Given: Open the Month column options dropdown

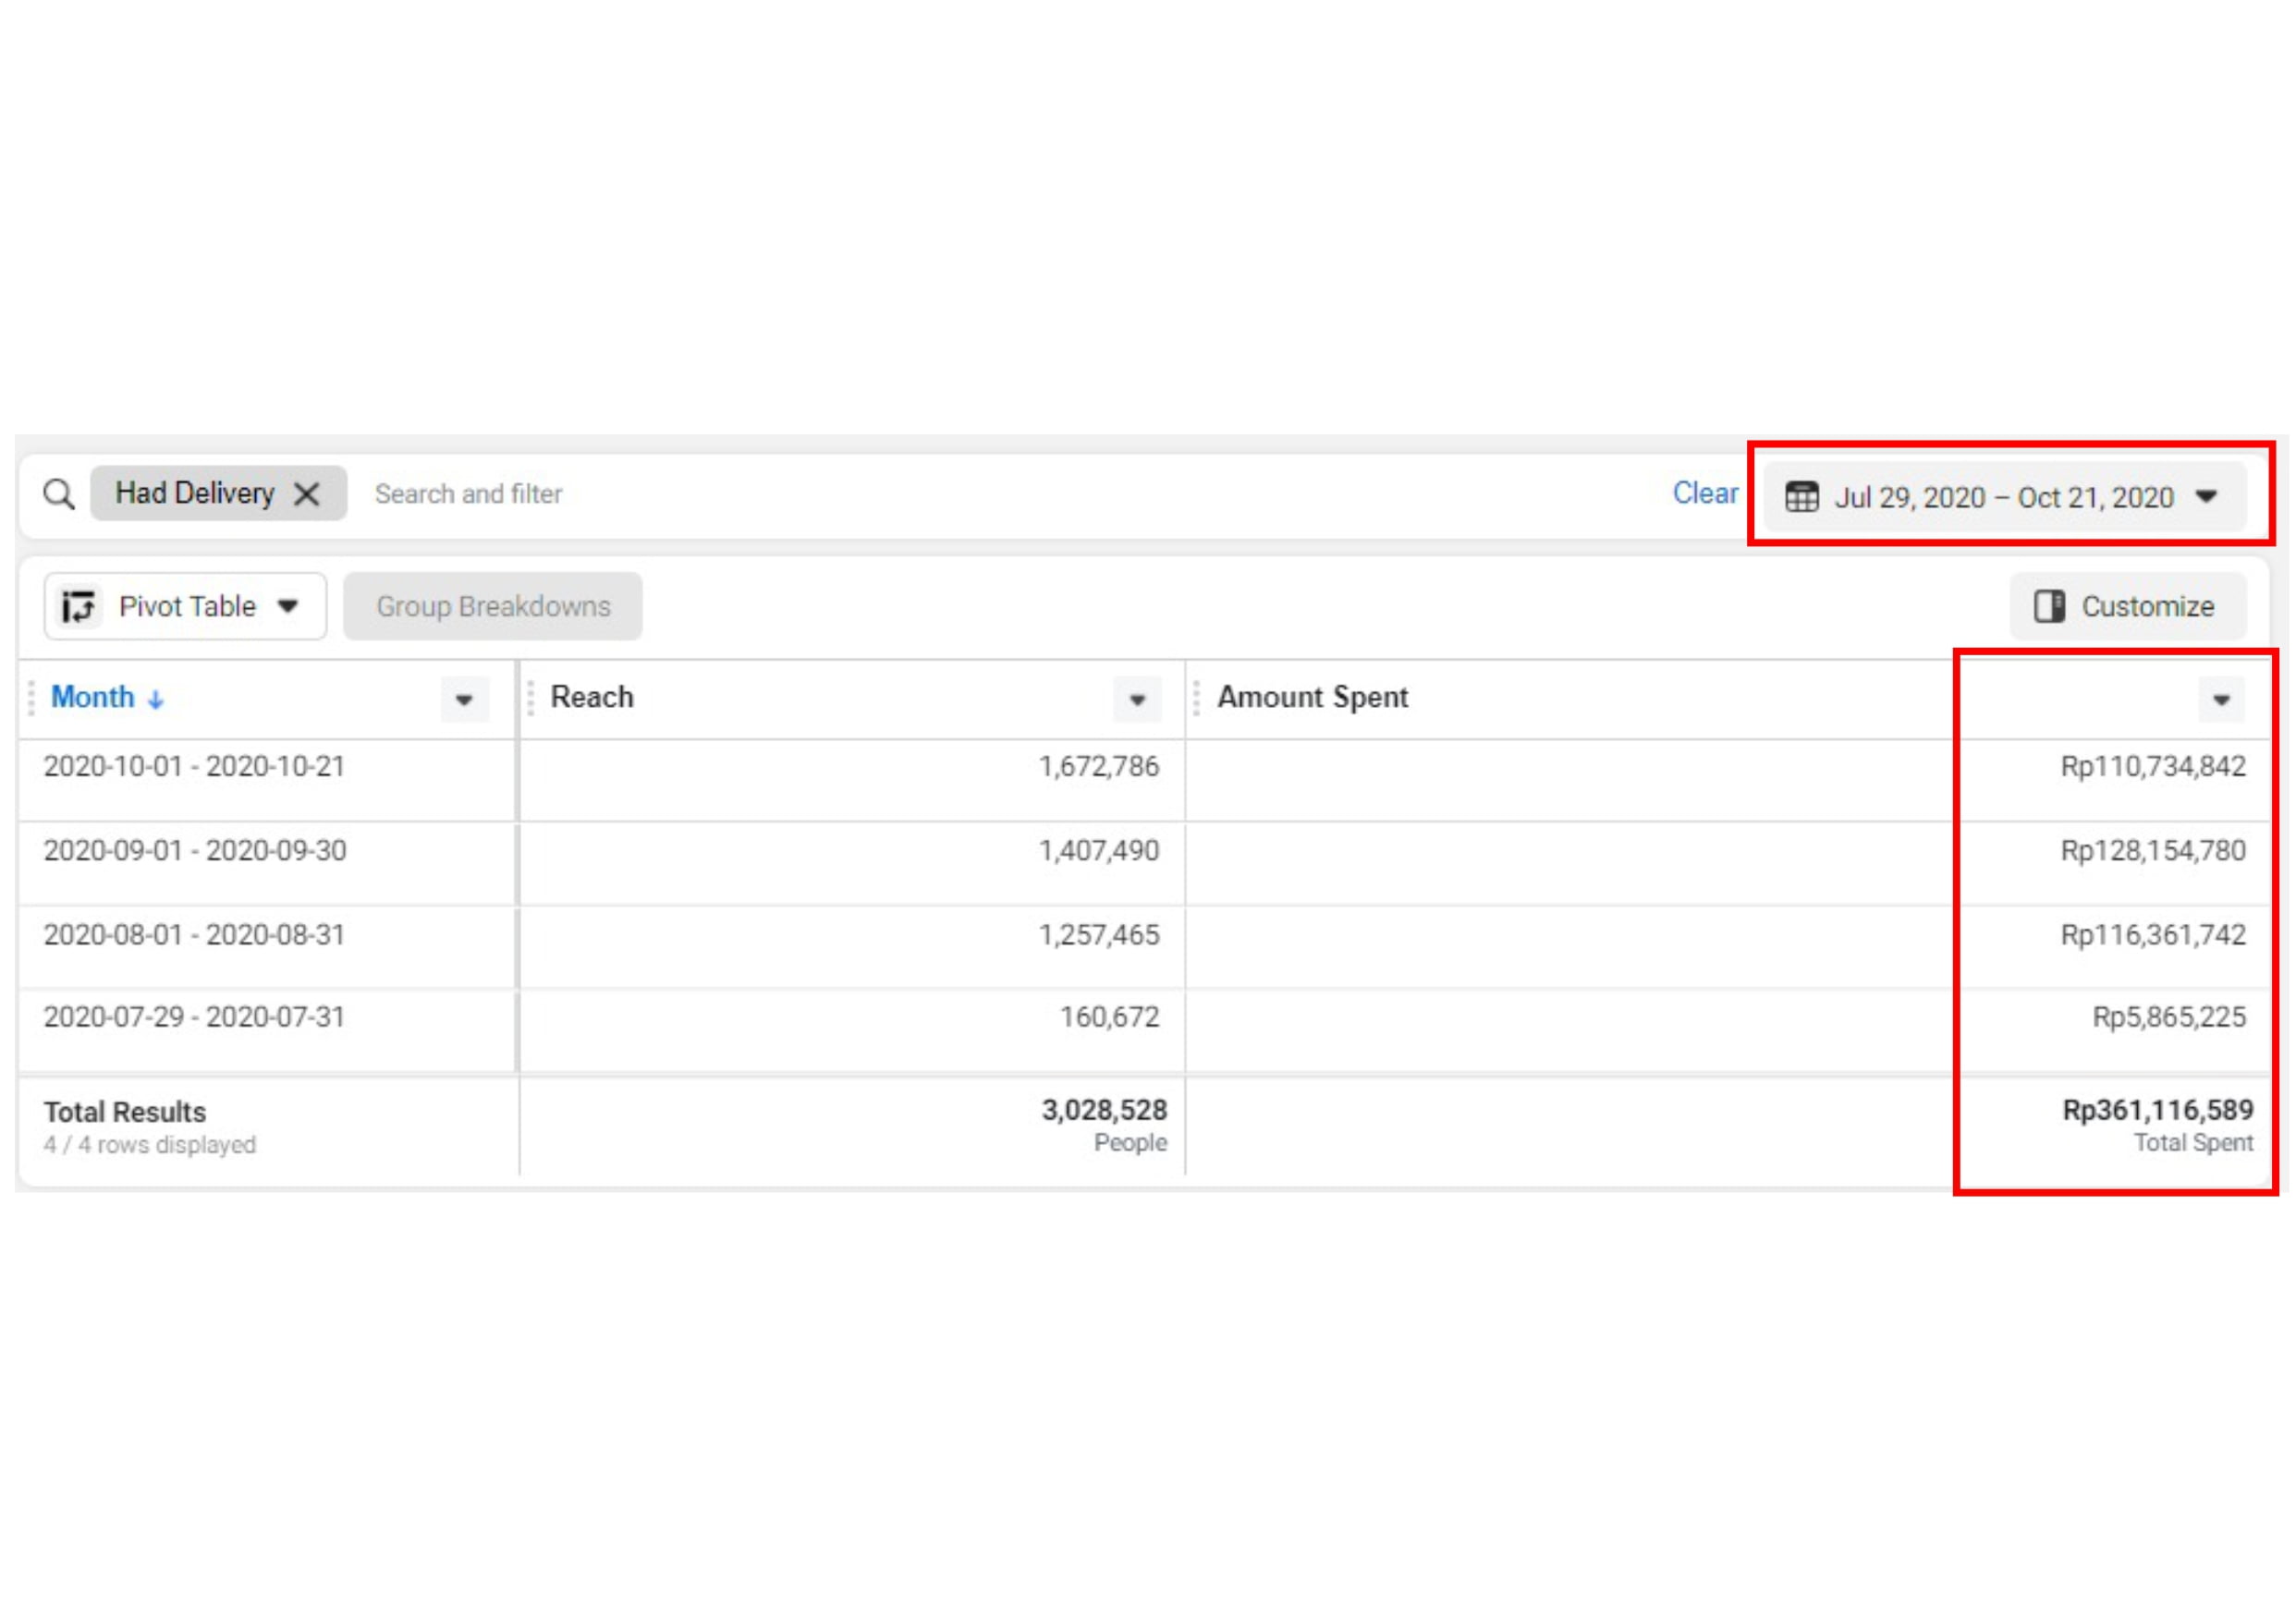Looking at the screenshot, I should [x=464, y=700].
